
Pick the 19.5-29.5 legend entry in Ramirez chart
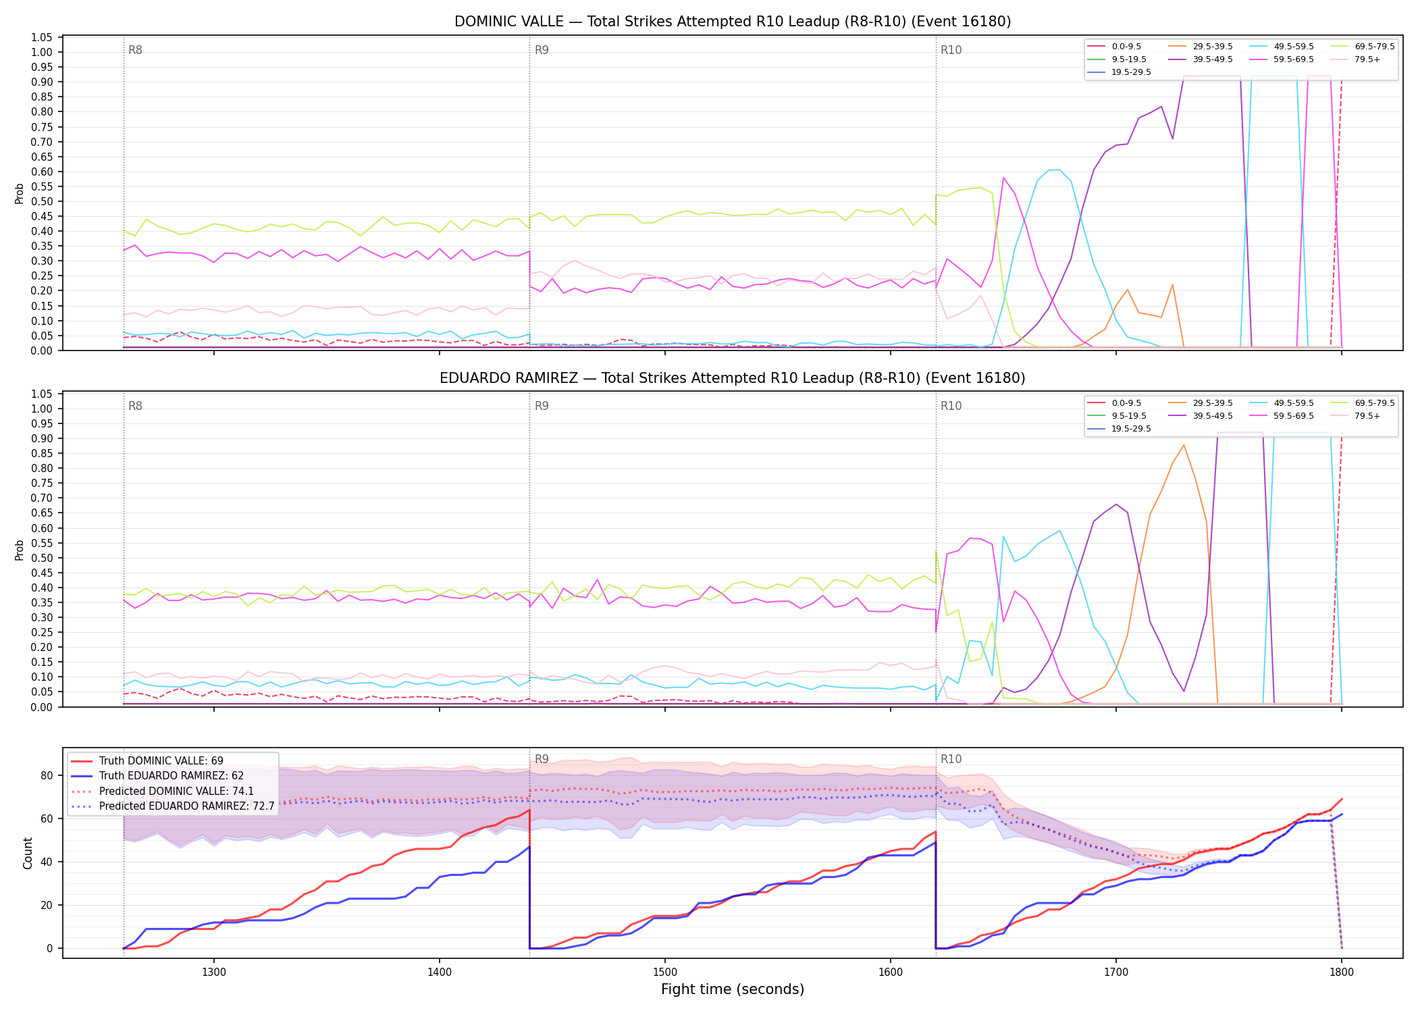click(x=1120, y=429)
